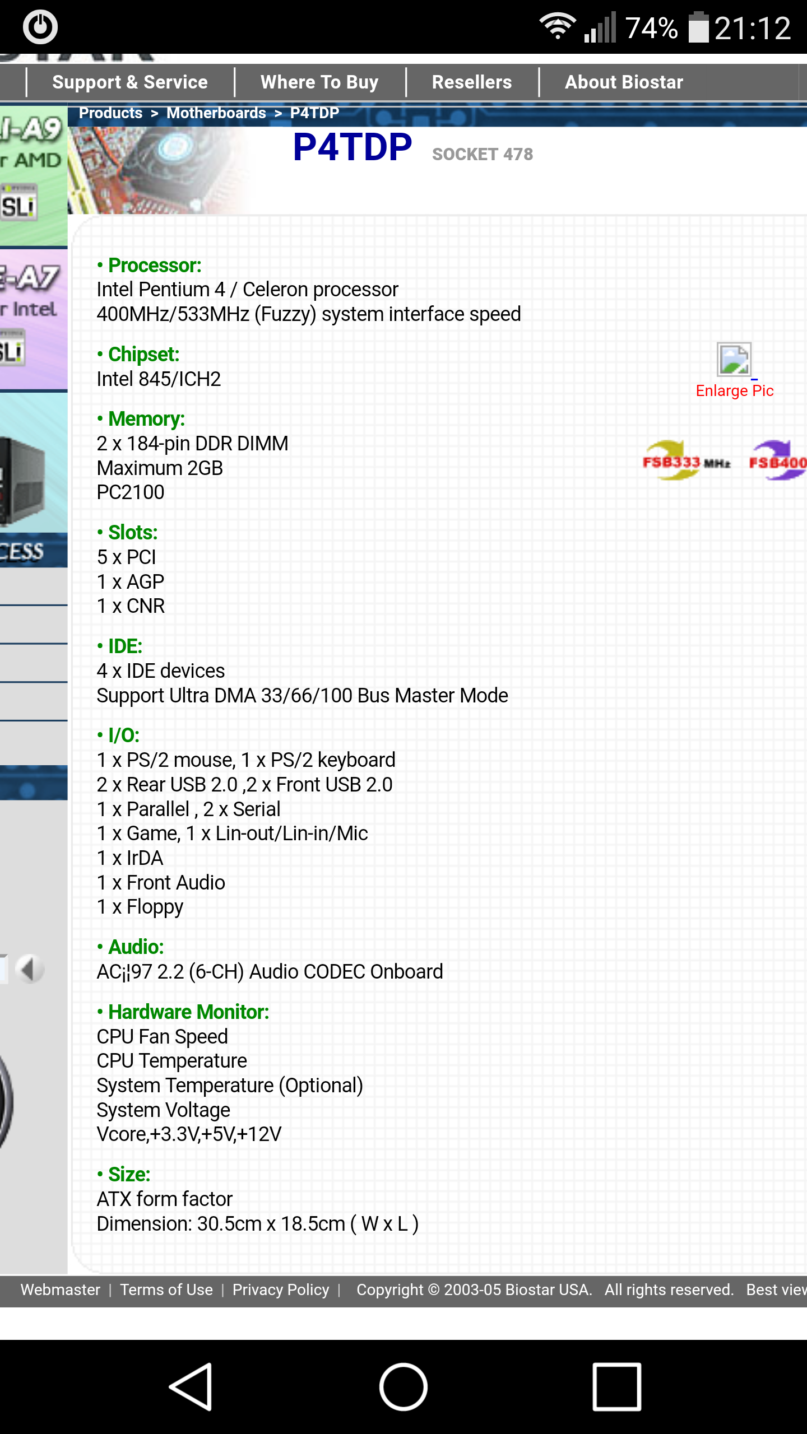
Task: Click the left arrow scroll button in sidebar
Action: (x=30, y=969)
